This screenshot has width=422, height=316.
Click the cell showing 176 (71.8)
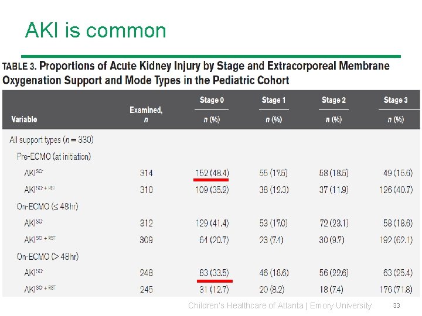click(x=396, y=289)
